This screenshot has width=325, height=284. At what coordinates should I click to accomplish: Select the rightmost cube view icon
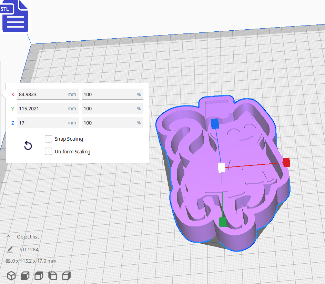(65, 275)
